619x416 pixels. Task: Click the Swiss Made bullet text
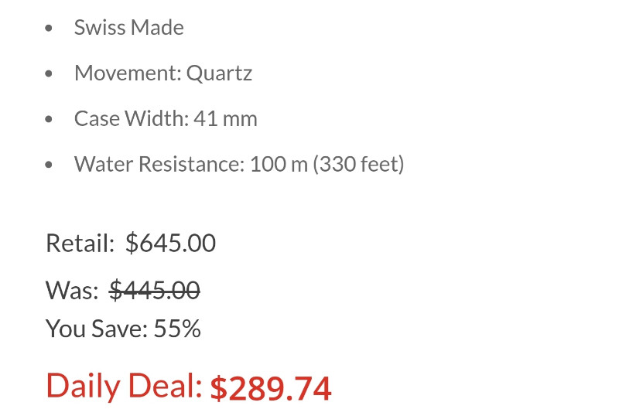pyautogui.click(x=129, y=27)
